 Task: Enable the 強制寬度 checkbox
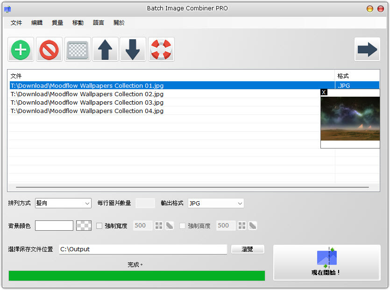[100, 226]
